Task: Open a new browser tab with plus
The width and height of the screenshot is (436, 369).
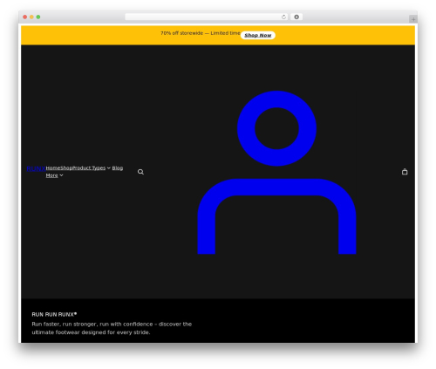Action: [413, 19]
